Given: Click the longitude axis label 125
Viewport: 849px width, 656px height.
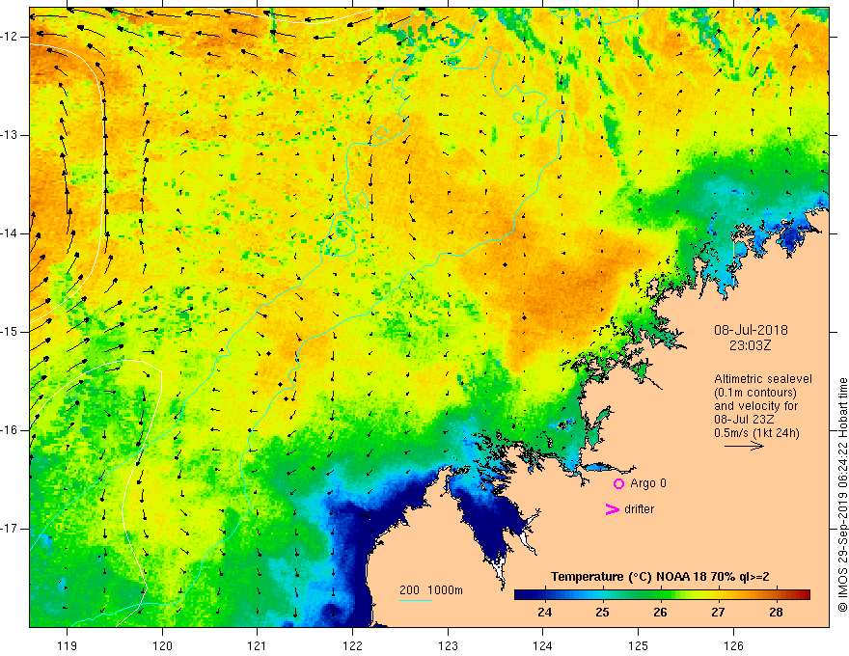Looking at the screenshot, I should 639,645.
